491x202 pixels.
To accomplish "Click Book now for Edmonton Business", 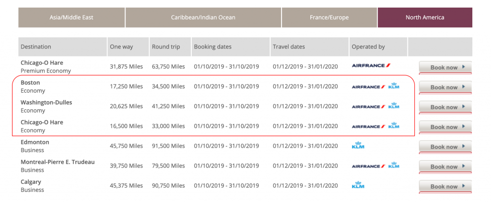I will 445,147.
